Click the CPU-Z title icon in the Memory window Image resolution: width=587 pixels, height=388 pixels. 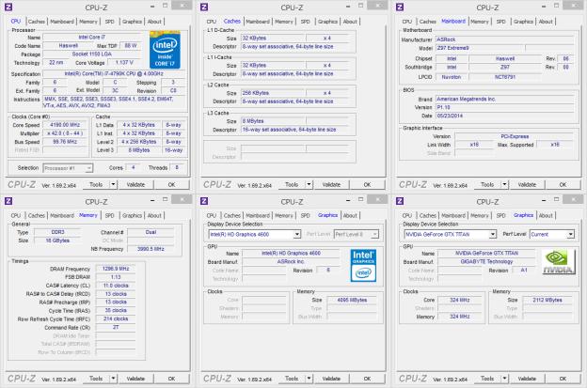[x=8, y=201]
